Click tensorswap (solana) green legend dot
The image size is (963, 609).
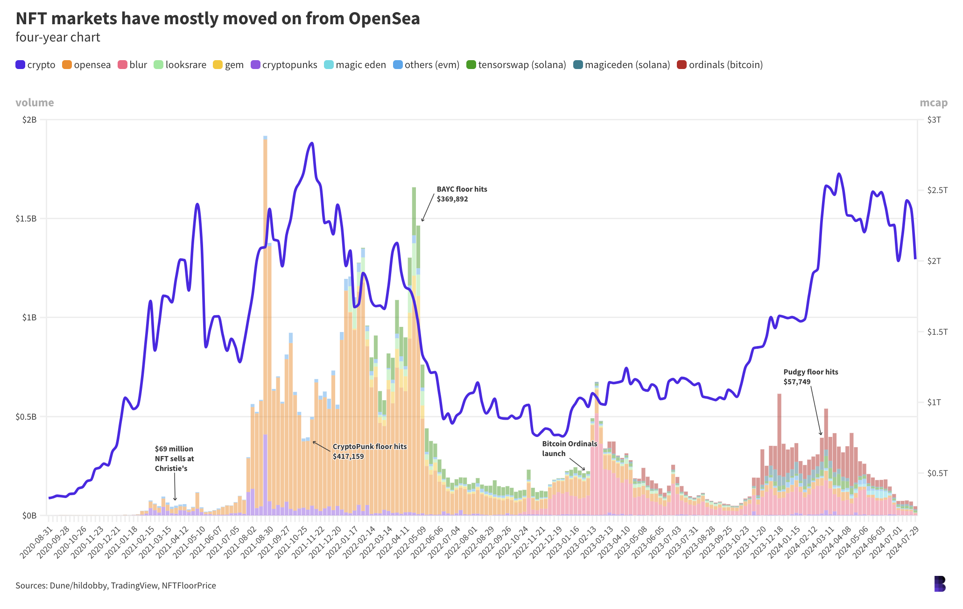tap(471, 65)
